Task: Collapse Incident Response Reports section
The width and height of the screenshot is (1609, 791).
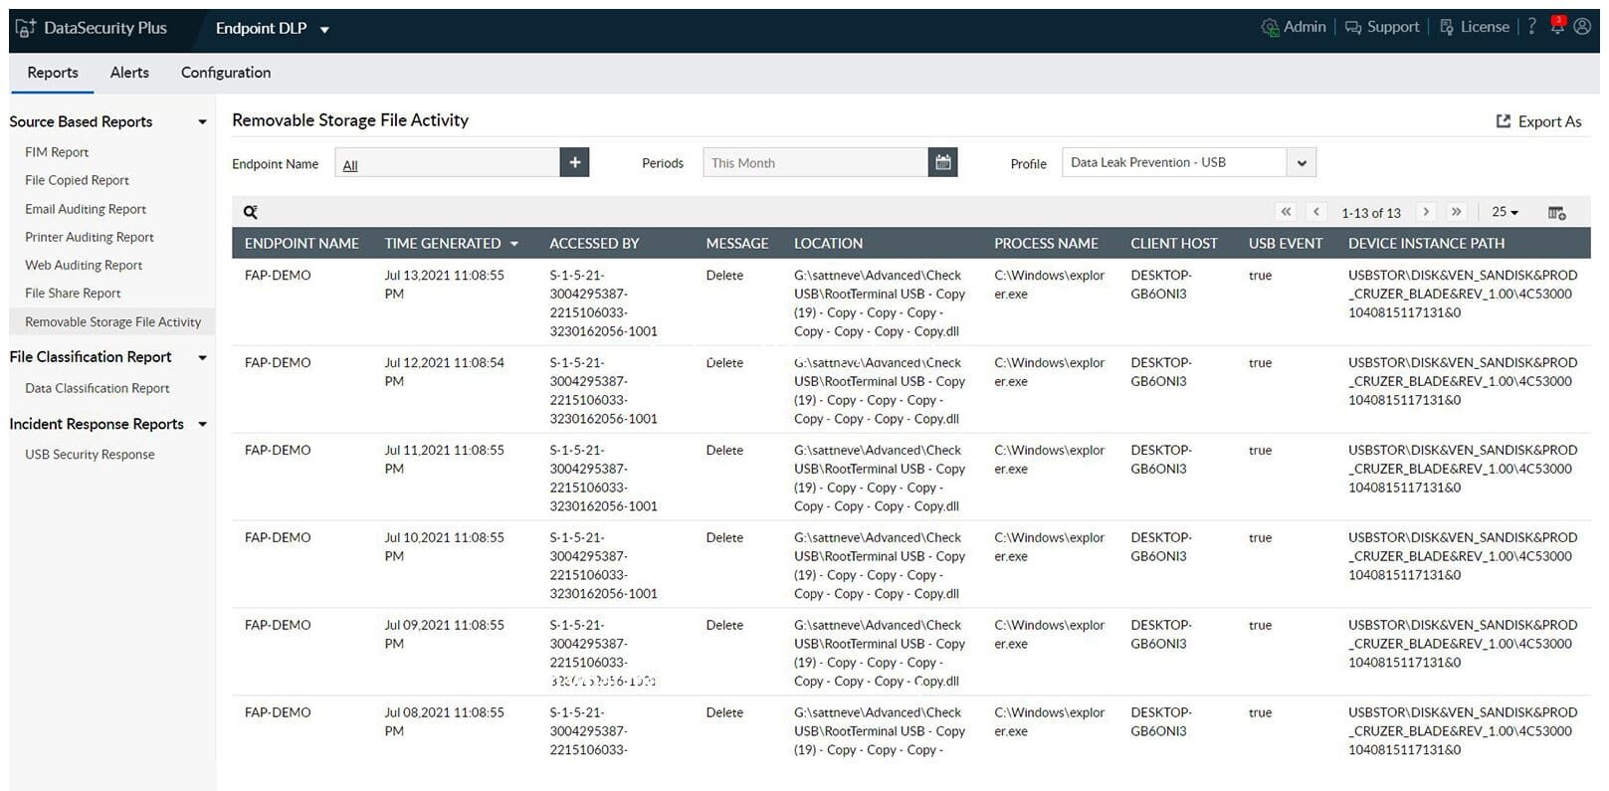Action: click(202, 424)
